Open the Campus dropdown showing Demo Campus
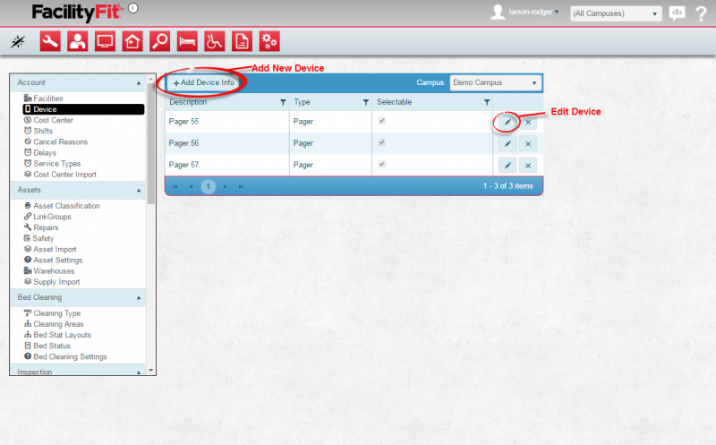The width and height of the screenshot is (716, 445). [496, 82]
